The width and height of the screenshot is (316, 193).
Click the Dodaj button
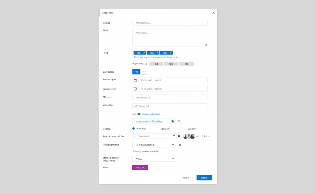tap(204, 178)
